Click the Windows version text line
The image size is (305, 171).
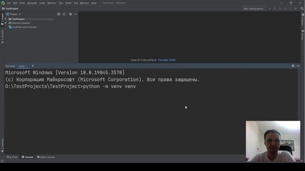click(65, 73)
